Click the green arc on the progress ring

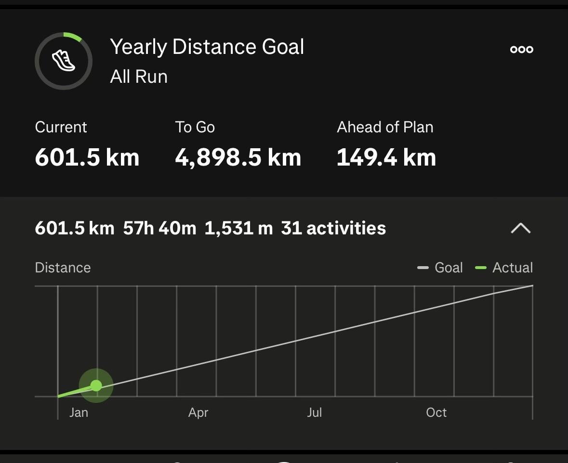tap(74, 37)
